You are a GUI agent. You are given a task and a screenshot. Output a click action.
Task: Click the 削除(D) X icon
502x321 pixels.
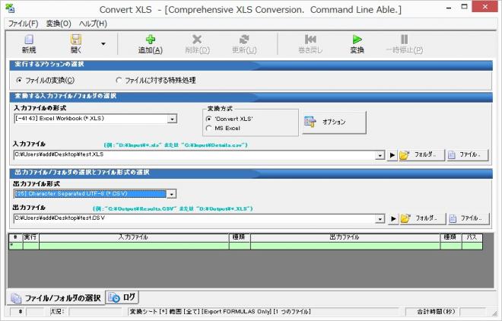click(x=197, y=40)
